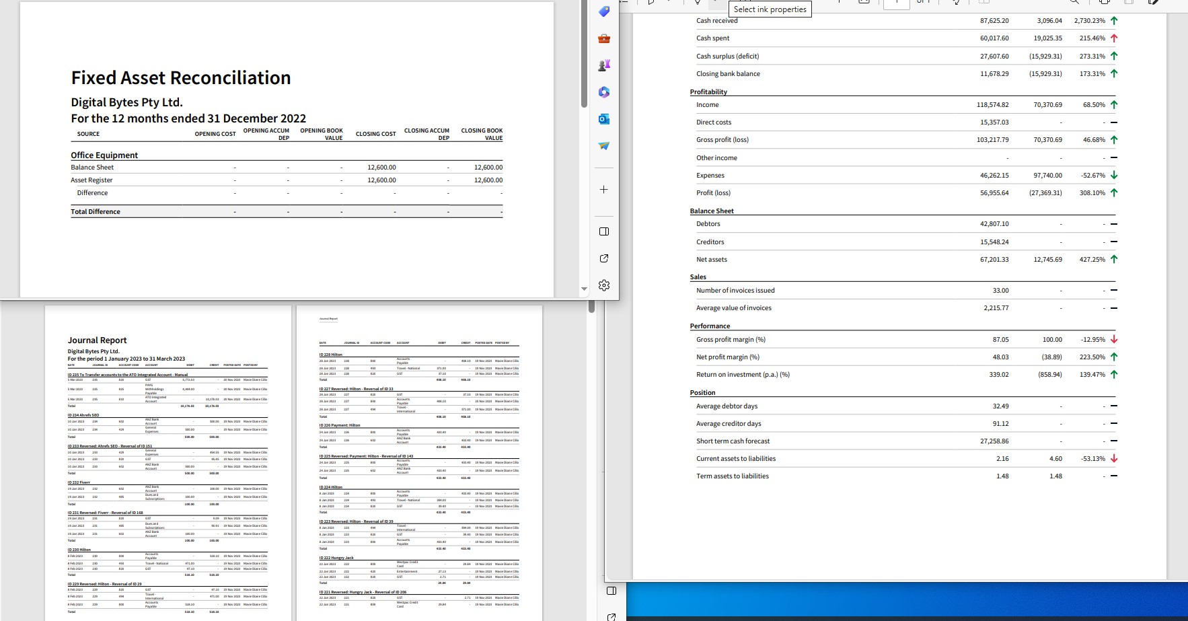Viewport: 1188px width, 621px height.
Task: Click the "CLOSING COST" column header
Action: point(376,134)
